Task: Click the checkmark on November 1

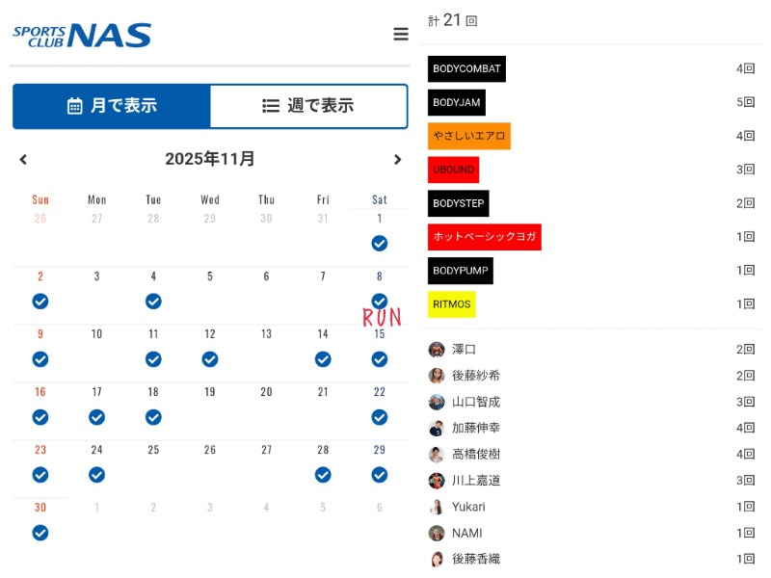Action: click(380, 243)
